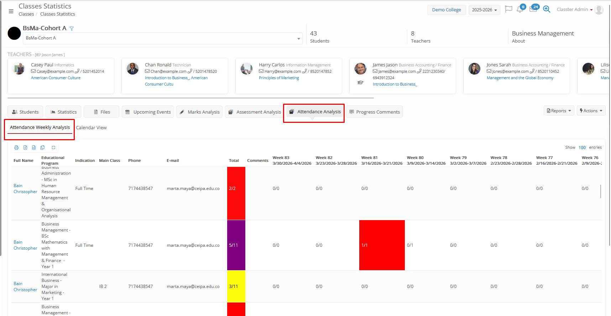611x316 pixels.
Task: Open the notifications bell
Action: tap(520, 10)
